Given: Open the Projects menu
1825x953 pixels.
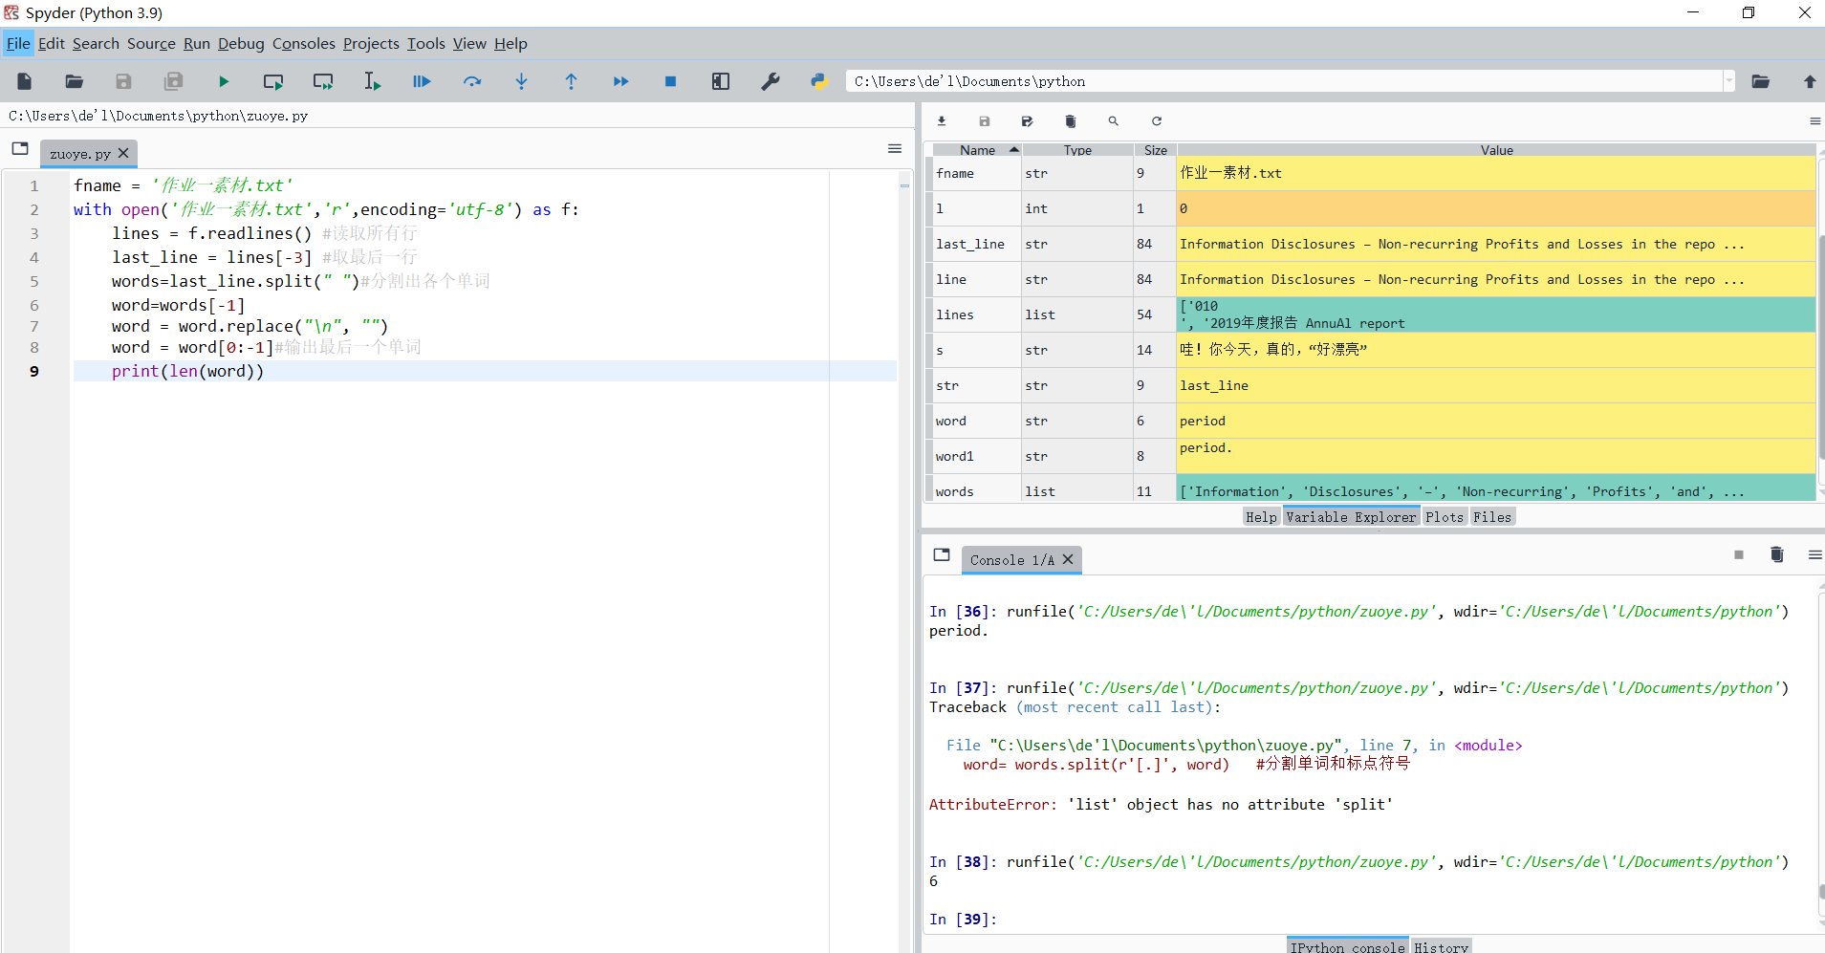Looking at the screenshot, I should click(371, 43).
